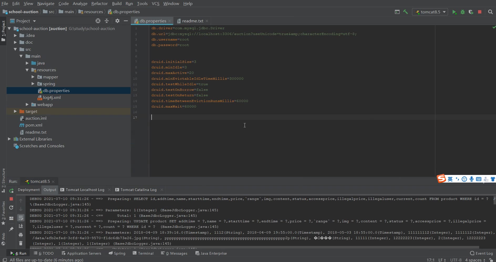Click the Build project hammer icon
The image size is (496, 262).
coord(406,12)
